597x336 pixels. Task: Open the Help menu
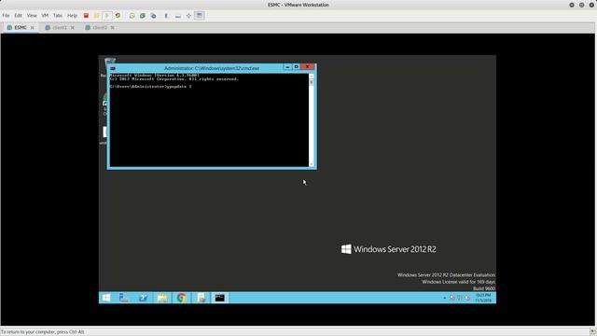[x=72, y=16]
